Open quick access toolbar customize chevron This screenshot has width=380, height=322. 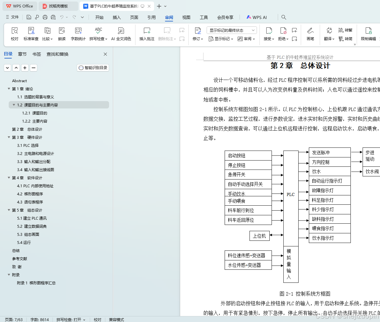(82, 17)
